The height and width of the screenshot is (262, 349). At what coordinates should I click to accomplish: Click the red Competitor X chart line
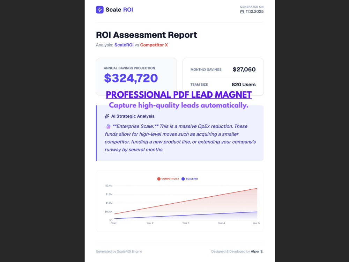pos(186,201)
